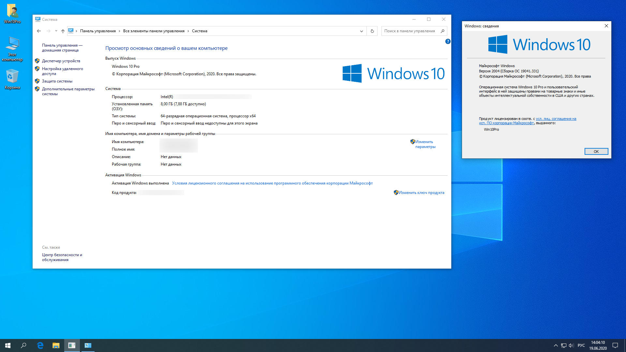Switch to Система taskbar button
Screen dimensions: 626x352
tap(88, 345)
